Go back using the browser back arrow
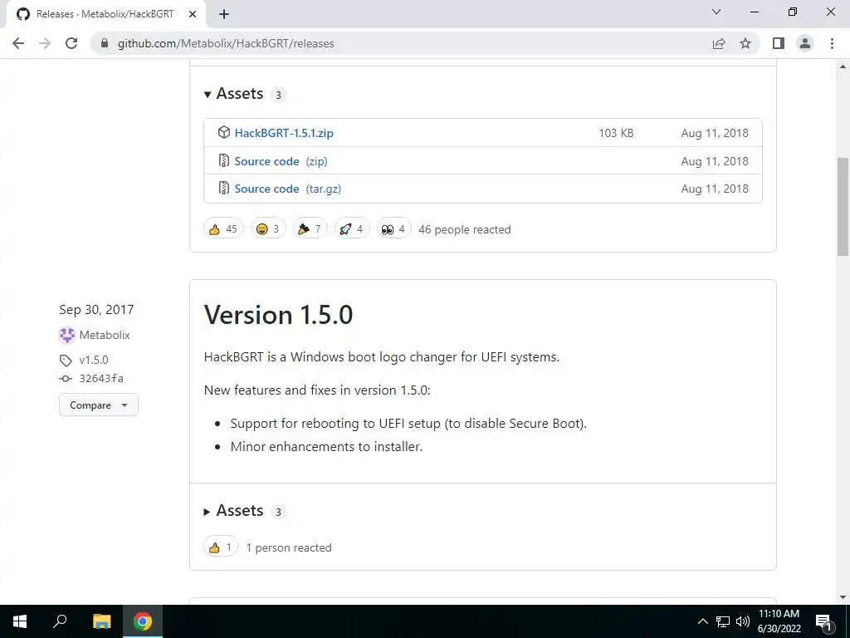Screen dimensions: 850x638 pyautogui.click(x=18, y=43)
